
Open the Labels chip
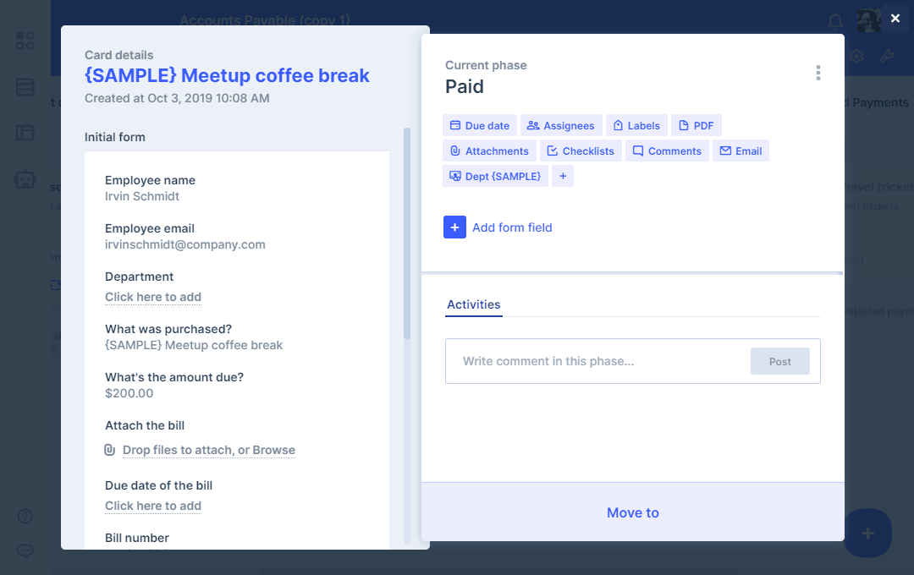click(x=636, y=125)
